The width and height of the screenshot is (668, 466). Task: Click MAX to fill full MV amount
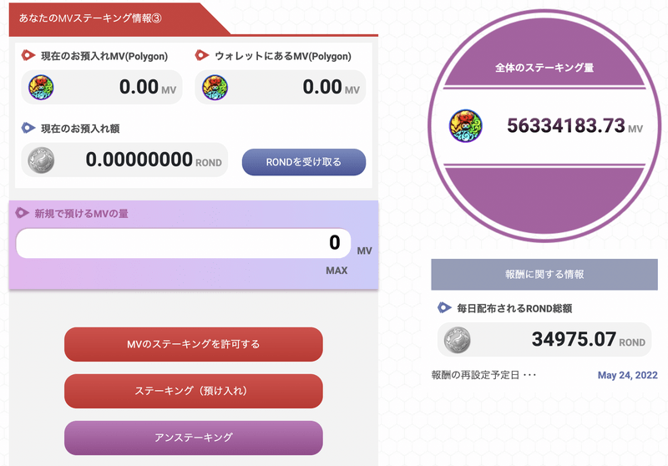click(337, 271)
